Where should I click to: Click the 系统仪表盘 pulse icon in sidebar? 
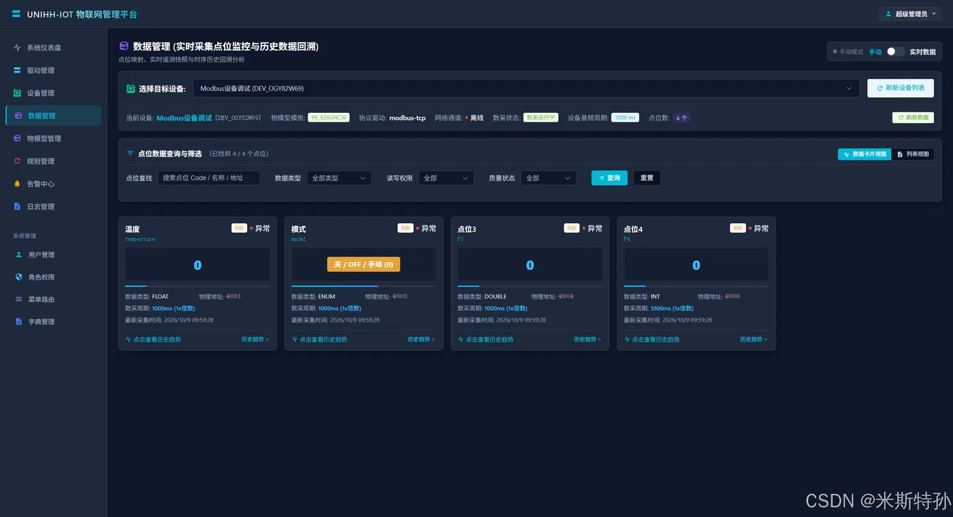click(17, 48)
